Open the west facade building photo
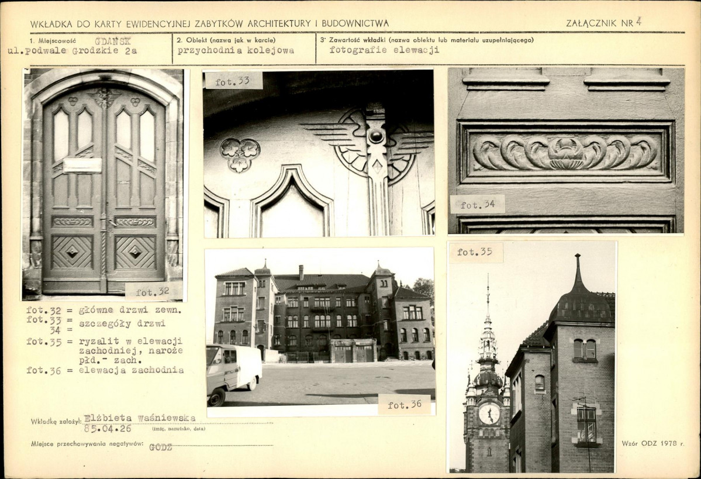Screen dimensions: 701x479 pos(320,328)
